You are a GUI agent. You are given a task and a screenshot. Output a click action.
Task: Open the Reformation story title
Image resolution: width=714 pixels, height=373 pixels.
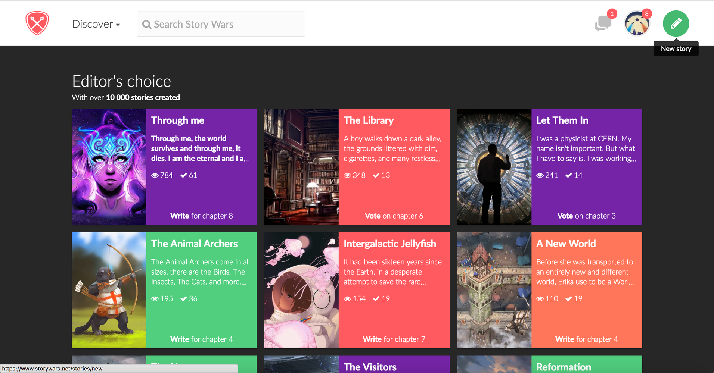pos(564,367)
